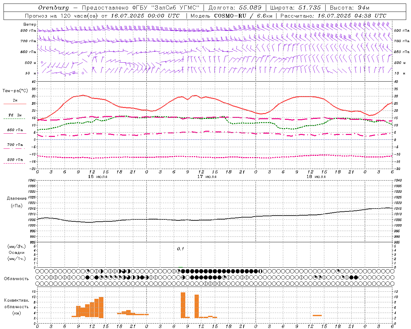Viewport: 411px width, 329px height.
Task: Select the Модель COSMO-RU / 6.6км text
Action: coord(232,16)
